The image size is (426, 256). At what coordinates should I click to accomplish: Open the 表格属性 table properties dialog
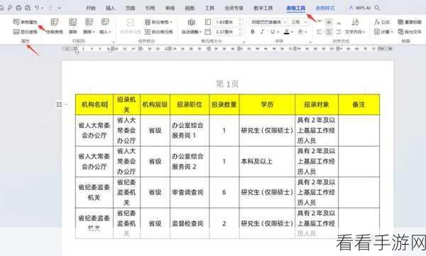tap(26, 22)
